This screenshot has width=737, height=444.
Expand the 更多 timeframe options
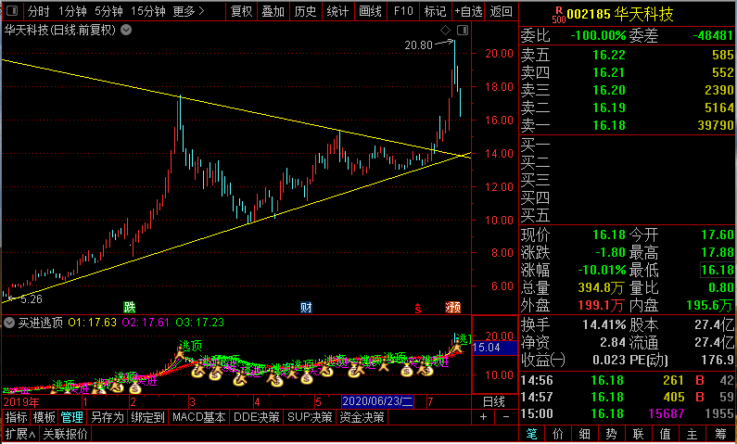(188, 11)
